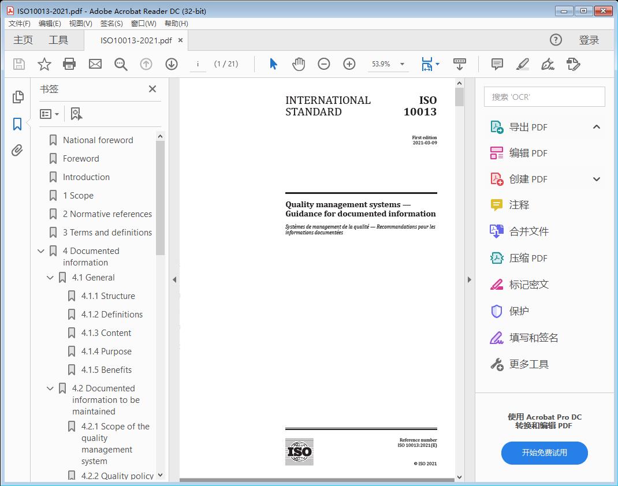Collapse the 导出 PDF section
This screenshot has width=618, height=486.
[x=596, y=126]
